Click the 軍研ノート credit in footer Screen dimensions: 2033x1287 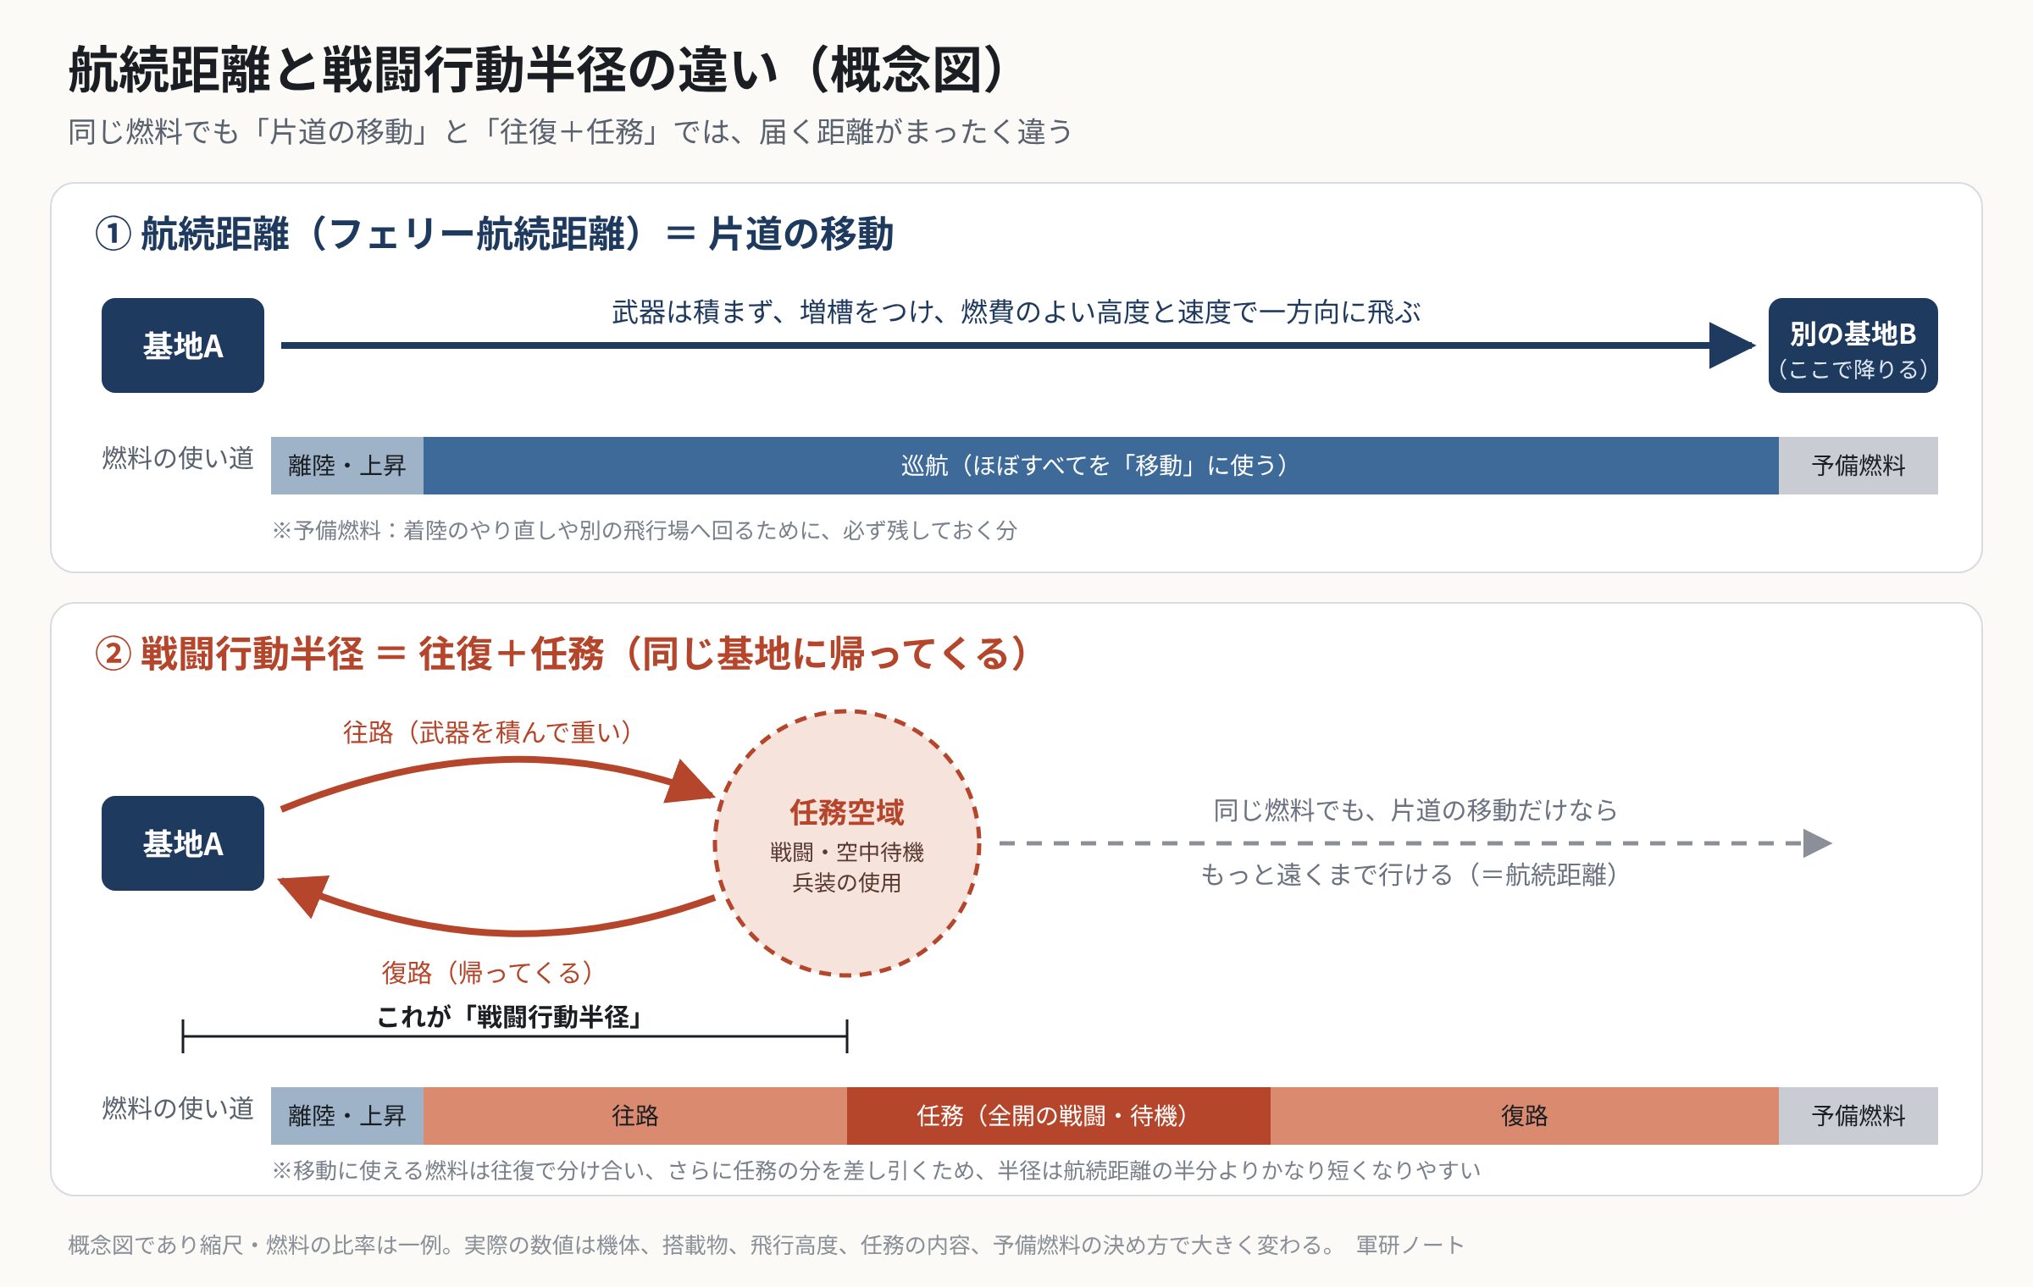point(1410,1246)
